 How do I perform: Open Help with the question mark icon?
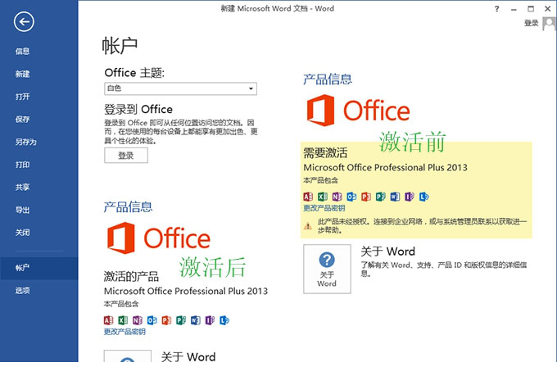(496, 9)
